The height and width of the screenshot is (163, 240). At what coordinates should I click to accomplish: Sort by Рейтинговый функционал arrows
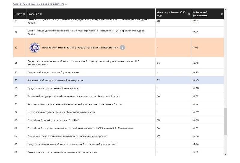[222, 14]
